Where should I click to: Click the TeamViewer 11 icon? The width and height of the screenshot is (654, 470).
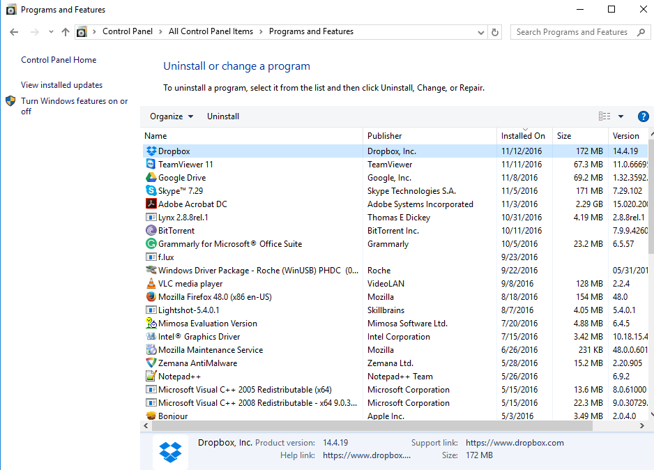click(x=151, y=165)
